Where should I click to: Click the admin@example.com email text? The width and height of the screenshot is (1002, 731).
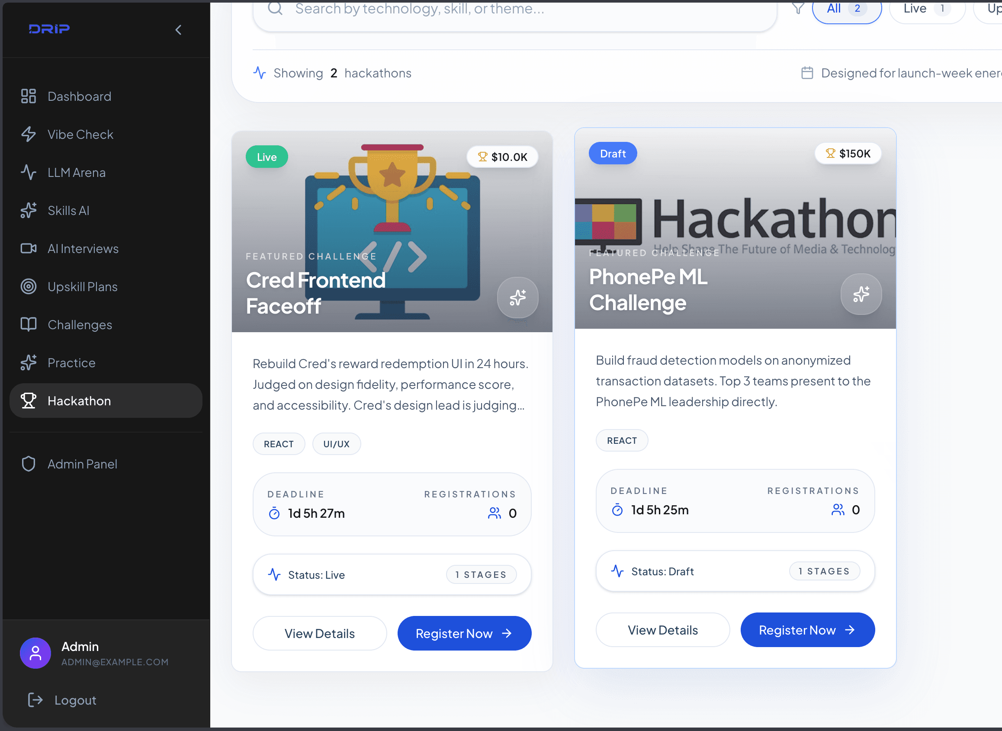[115, 662]
